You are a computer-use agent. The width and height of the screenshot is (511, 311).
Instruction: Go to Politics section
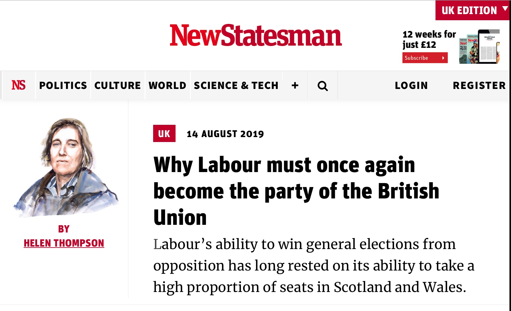click(63, 85)
